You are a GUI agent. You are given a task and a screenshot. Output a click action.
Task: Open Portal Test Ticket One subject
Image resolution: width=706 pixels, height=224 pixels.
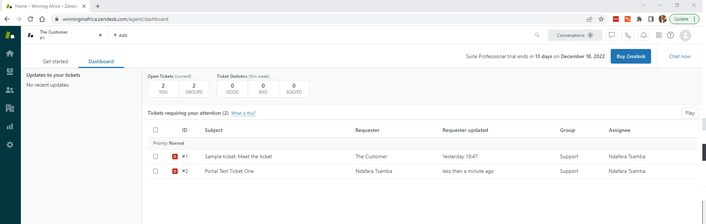(229, 171)
